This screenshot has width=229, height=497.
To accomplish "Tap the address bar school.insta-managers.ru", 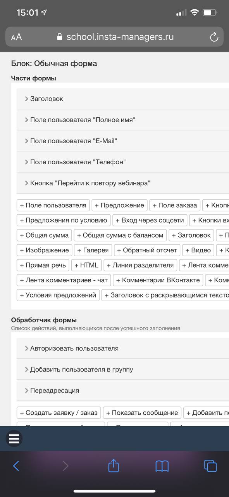I will (115, 37).
